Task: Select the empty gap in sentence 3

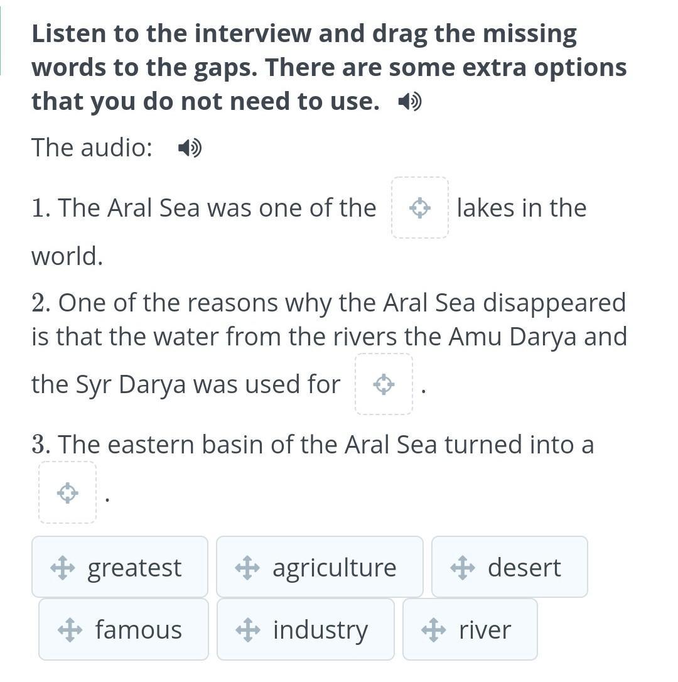Action: pos(67,492)
